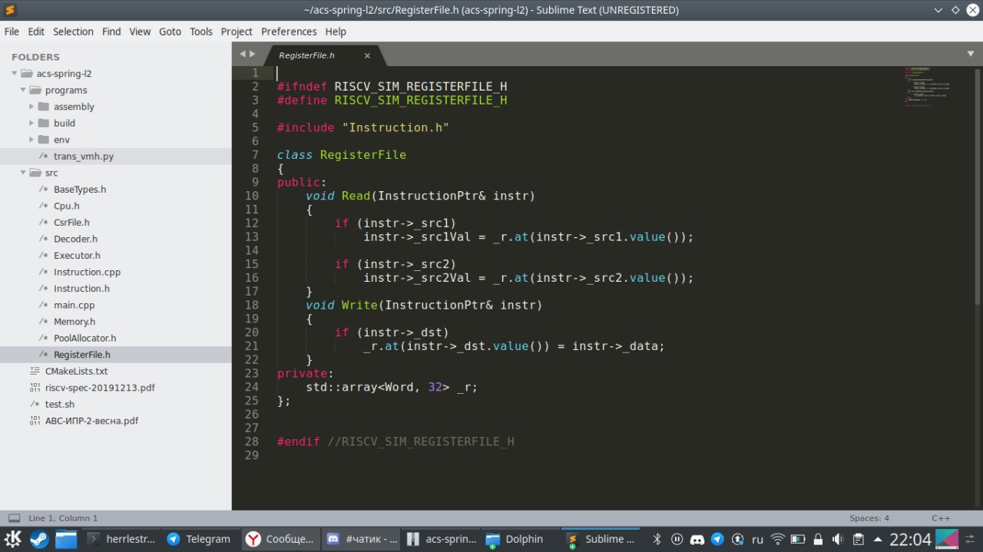983x552 pixels.
Task: Open the Tools menu
Action: tap(201, 31)
